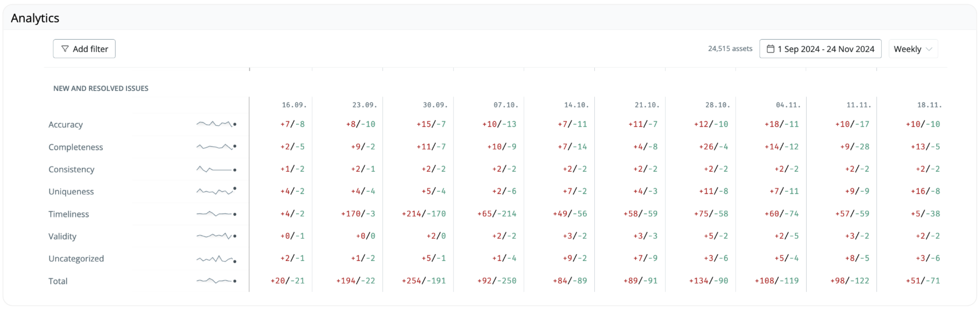Click the Accuracy sparkline chart
Screen dimensions: 979x310
point(216,124)
